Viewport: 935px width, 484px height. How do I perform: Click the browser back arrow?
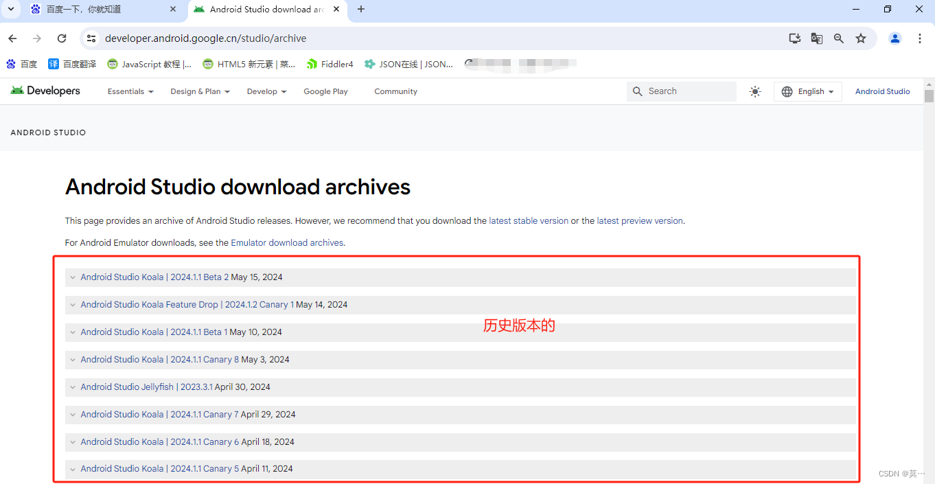(x=12, y=38)
